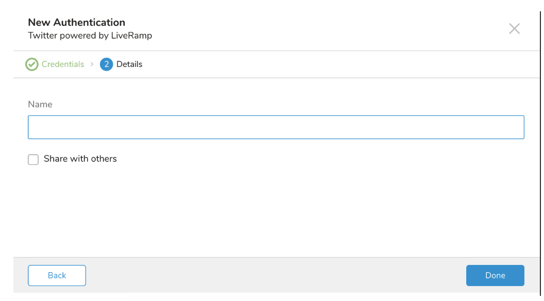544x301 pixels.
Task: Click footer bar space between Back and Done
Action: pos(276,275)
